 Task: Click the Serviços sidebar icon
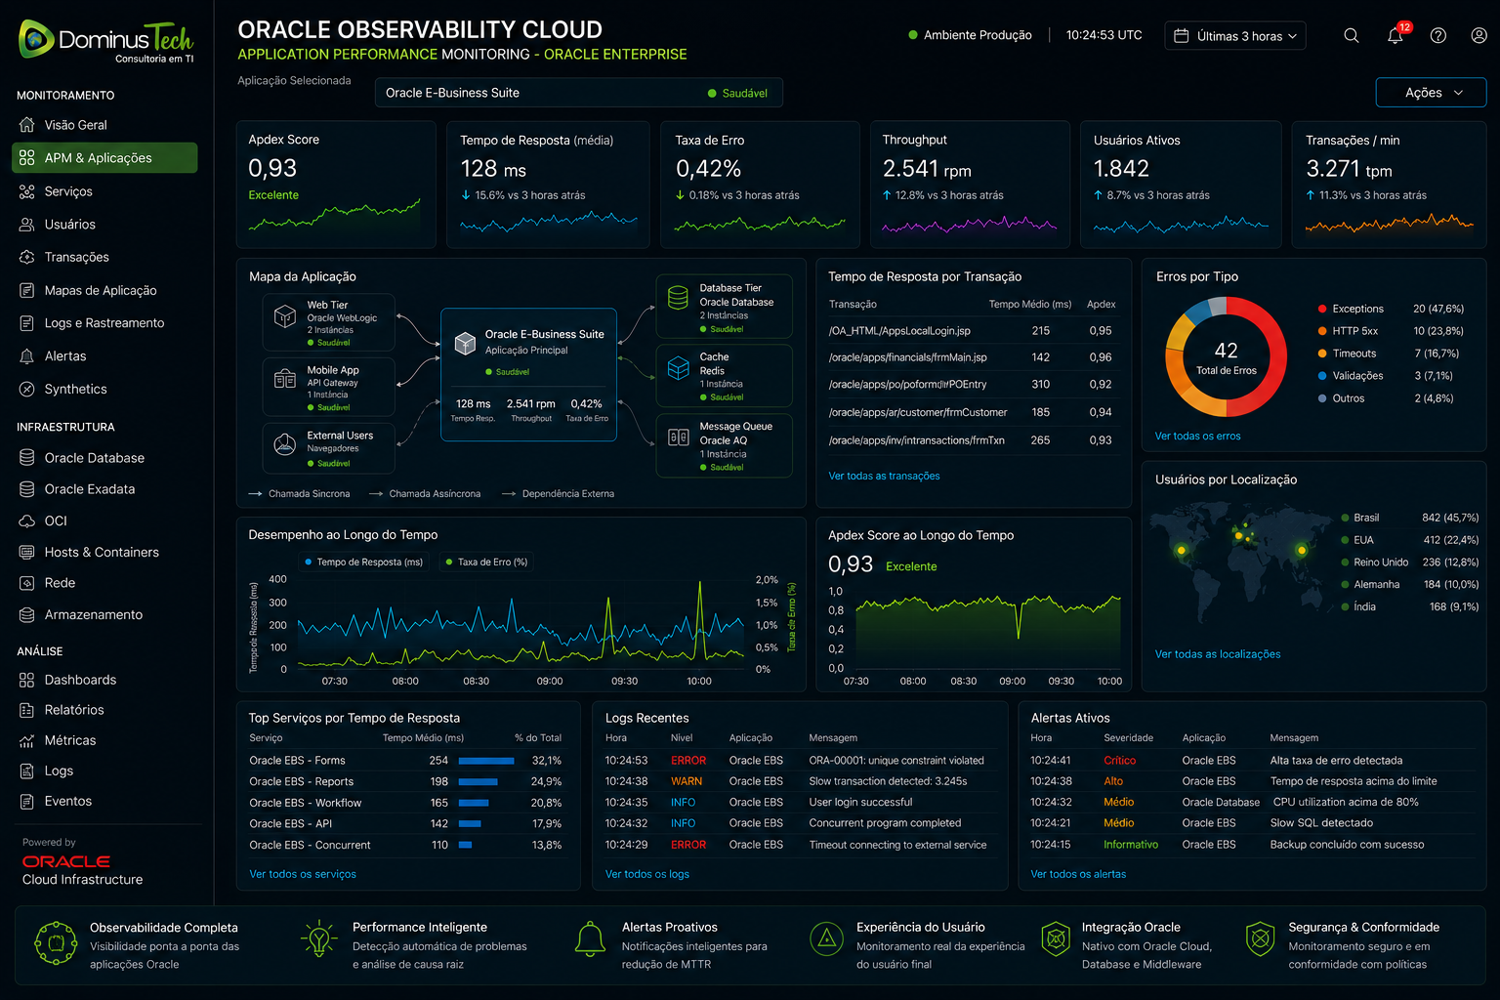pos(27,191)
